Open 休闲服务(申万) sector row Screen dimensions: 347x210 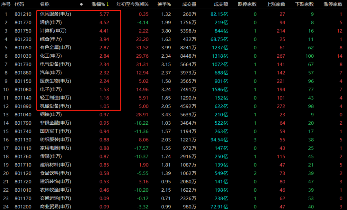[x=55, y=14]
